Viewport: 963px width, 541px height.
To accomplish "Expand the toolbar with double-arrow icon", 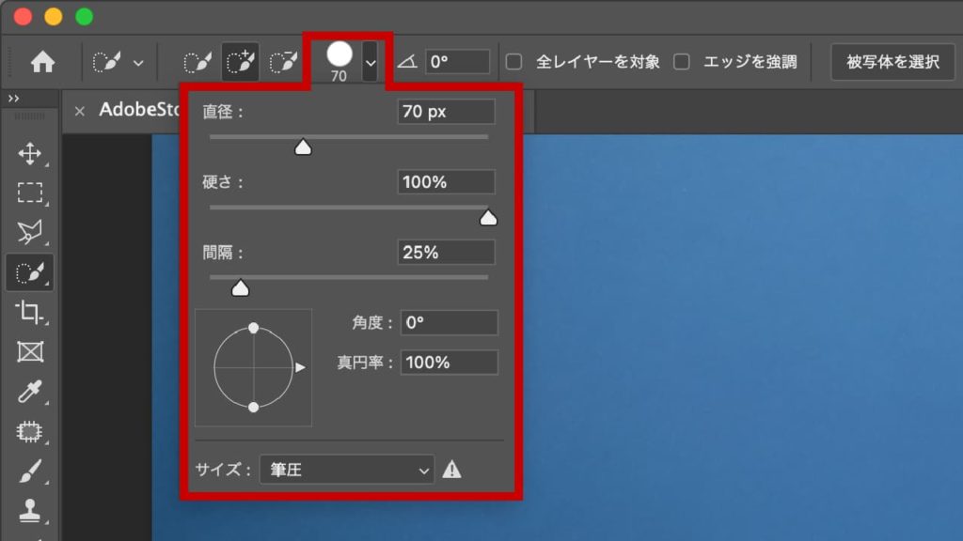I will coord(13,98).
